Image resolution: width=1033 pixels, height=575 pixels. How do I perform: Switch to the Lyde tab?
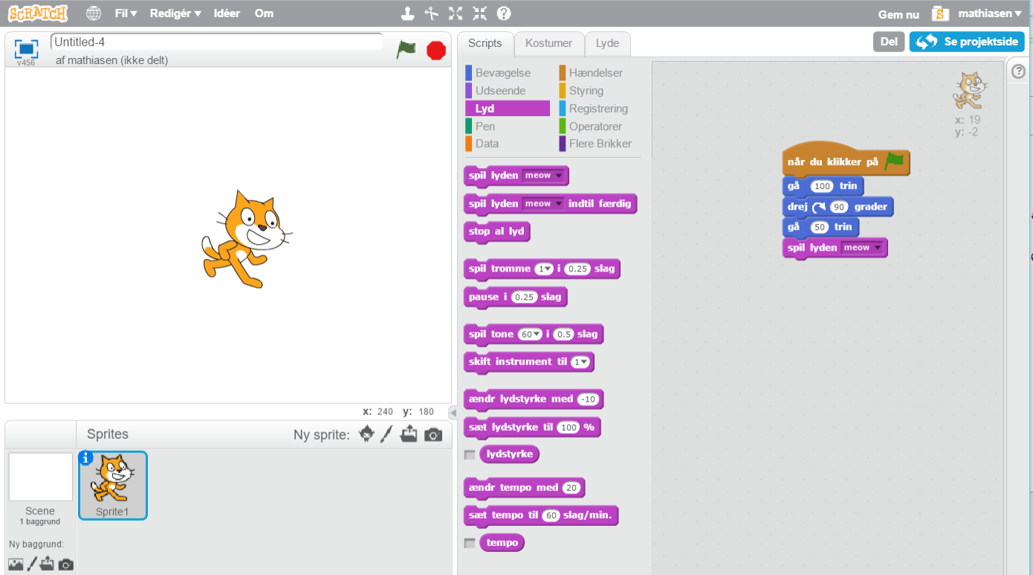point(607,43)
